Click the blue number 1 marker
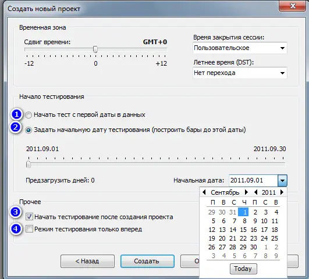The height and width of the screenshot is (279, 309). [16, 114]
